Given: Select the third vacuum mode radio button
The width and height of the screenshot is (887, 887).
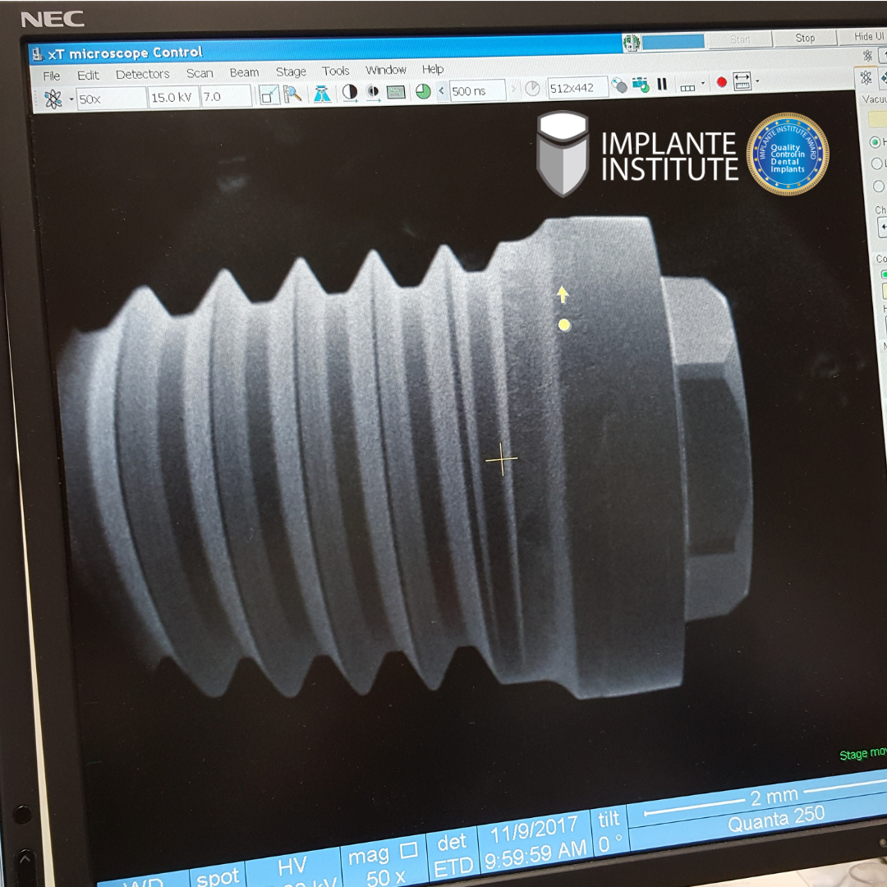Looking at the screenshot, I should tap(878, 186).
